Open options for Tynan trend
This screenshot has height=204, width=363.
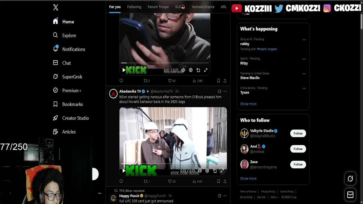[304, 88]
